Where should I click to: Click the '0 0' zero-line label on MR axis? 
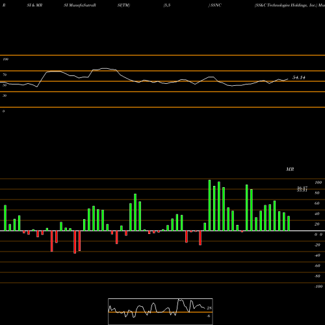tap(318, 235)
